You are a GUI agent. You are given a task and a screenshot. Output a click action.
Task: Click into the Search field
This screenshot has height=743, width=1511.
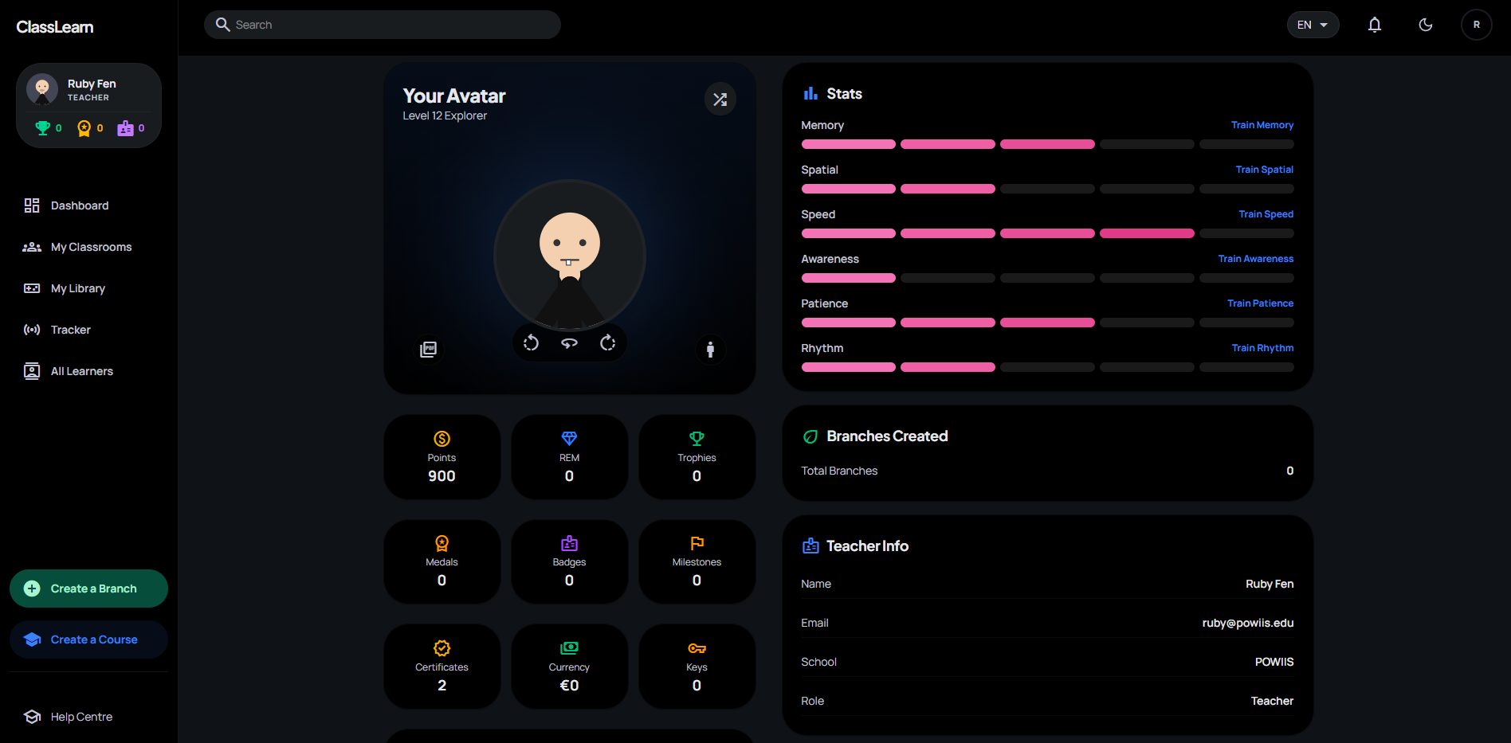click(x=383, y=25)
